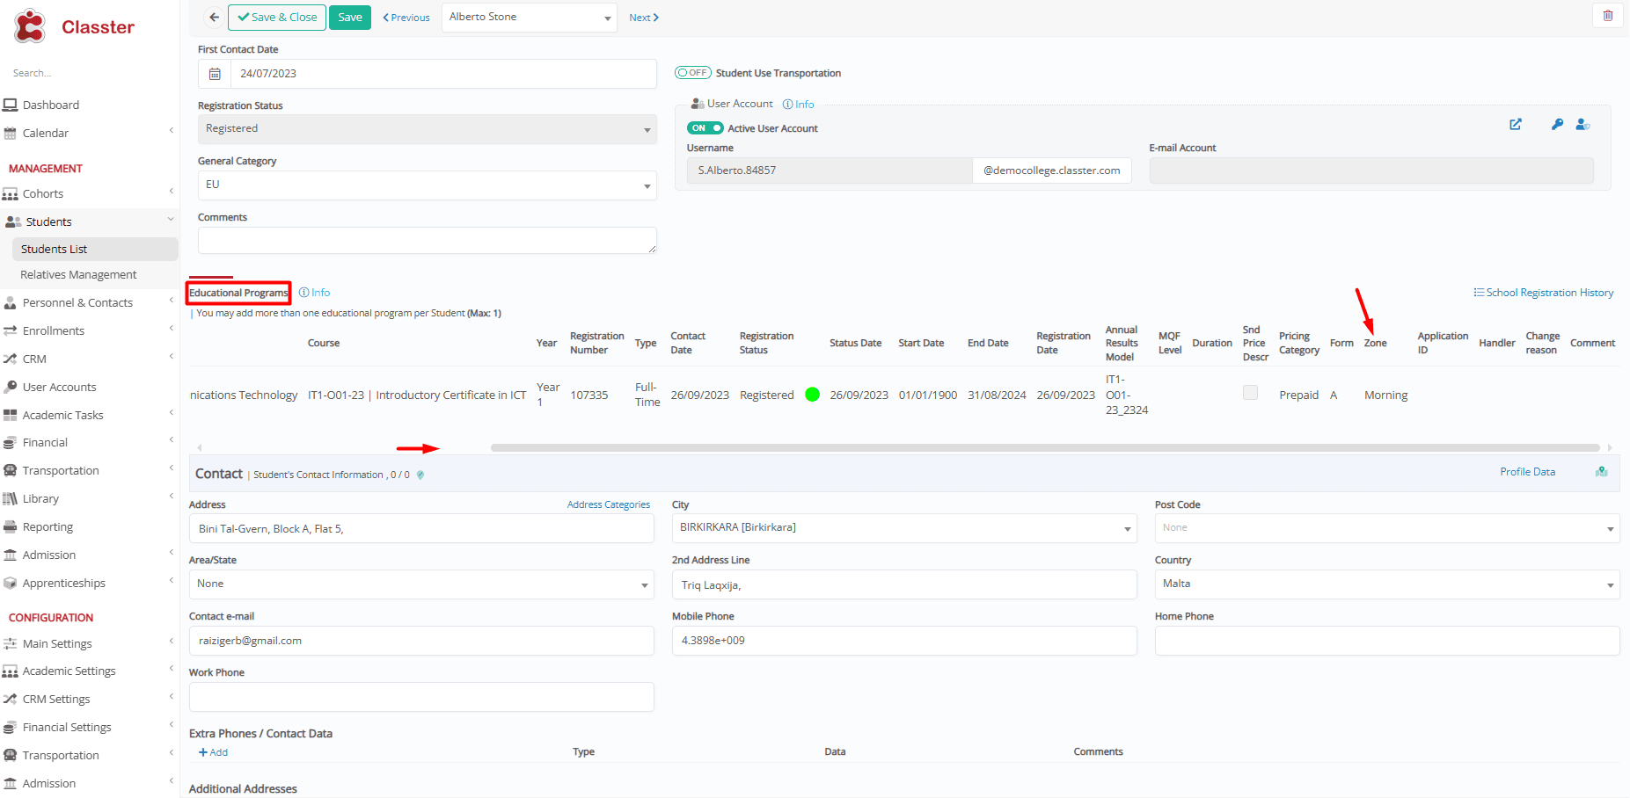Click the Main Settings sliders icon

(x=11, y=644)
